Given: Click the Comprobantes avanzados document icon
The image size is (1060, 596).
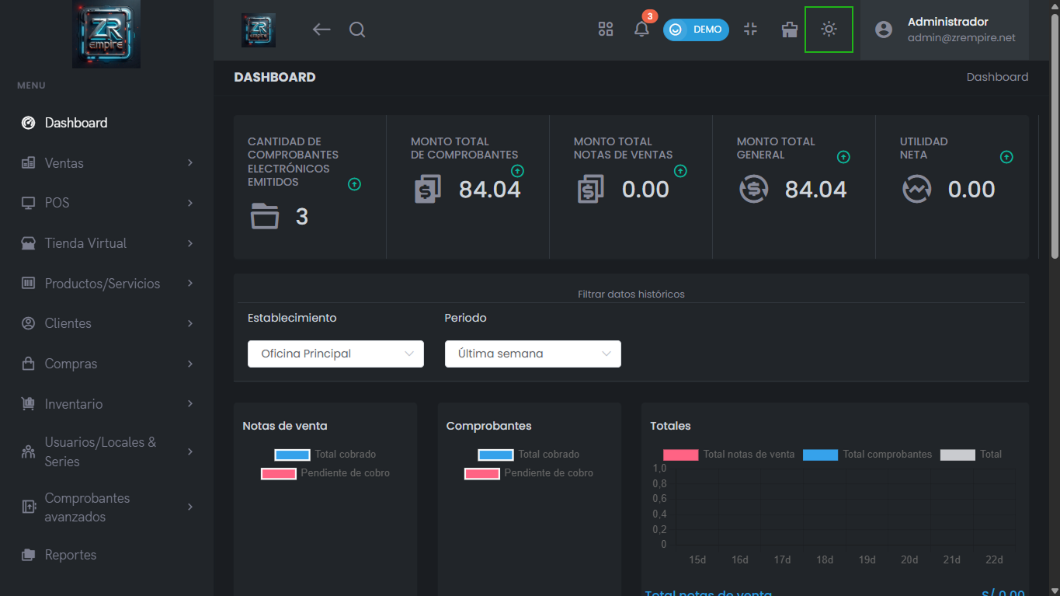Looking at the screenshot, I should [29, 507].
